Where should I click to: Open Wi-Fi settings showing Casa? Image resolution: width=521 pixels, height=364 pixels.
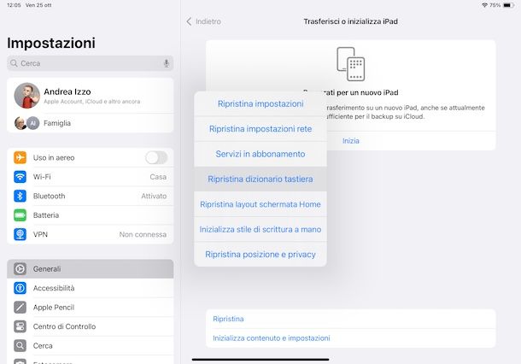tap(90, 177)
